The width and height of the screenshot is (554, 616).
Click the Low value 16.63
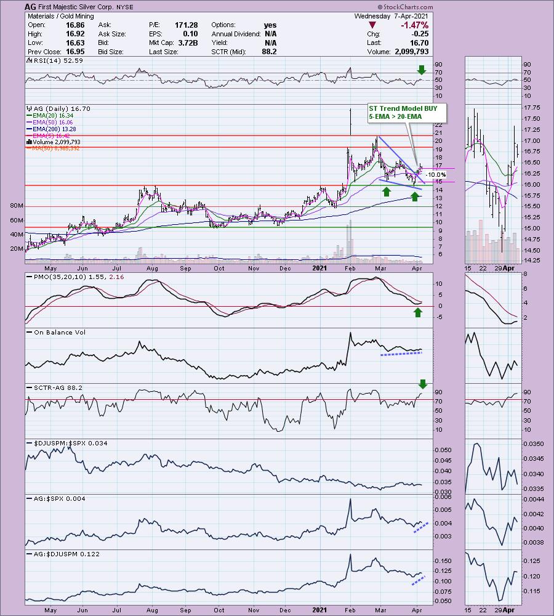click(75, 43)
